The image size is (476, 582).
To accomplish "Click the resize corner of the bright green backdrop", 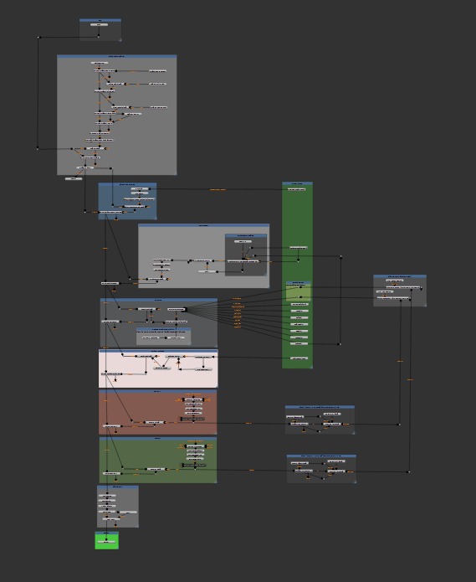I will pyautogui.click(x=117, y=548).
